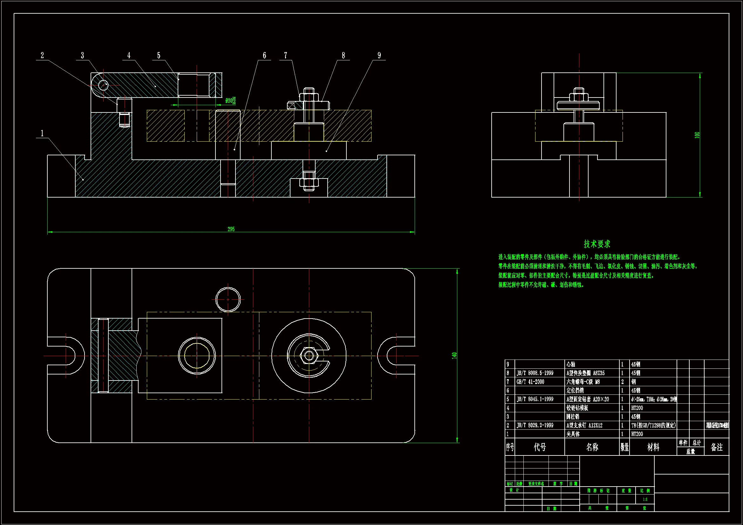Click the 铰链钻模板 part name cell
The width and height of the screenshot is (743, 525).
(x=577, y=408)
